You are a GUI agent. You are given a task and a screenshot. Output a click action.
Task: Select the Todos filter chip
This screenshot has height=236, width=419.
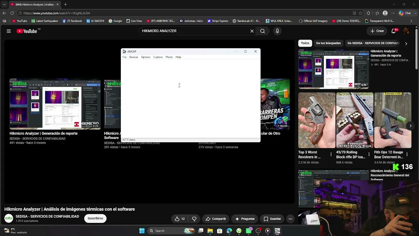click(305, 43)
